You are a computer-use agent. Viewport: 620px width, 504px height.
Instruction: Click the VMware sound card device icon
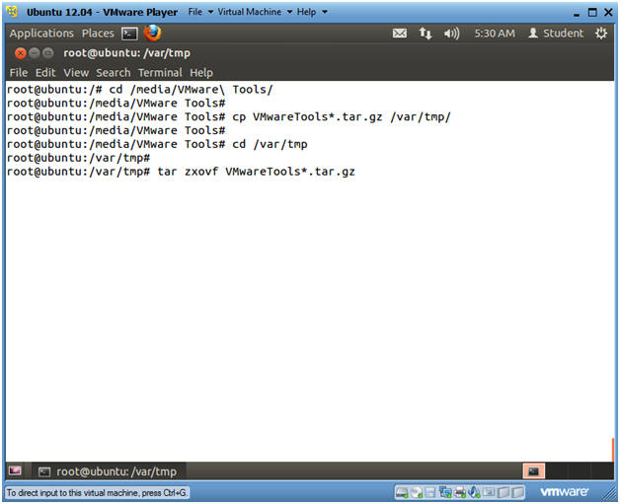coord(474,492)
